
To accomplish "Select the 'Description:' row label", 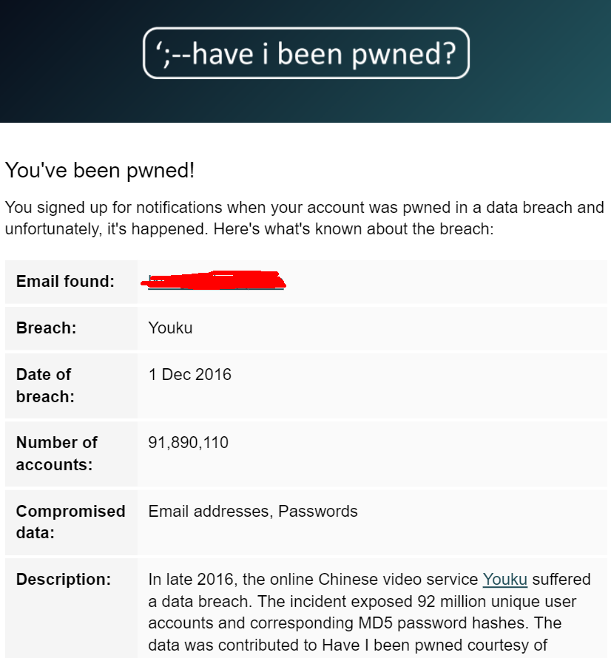I will click(64, 580).
